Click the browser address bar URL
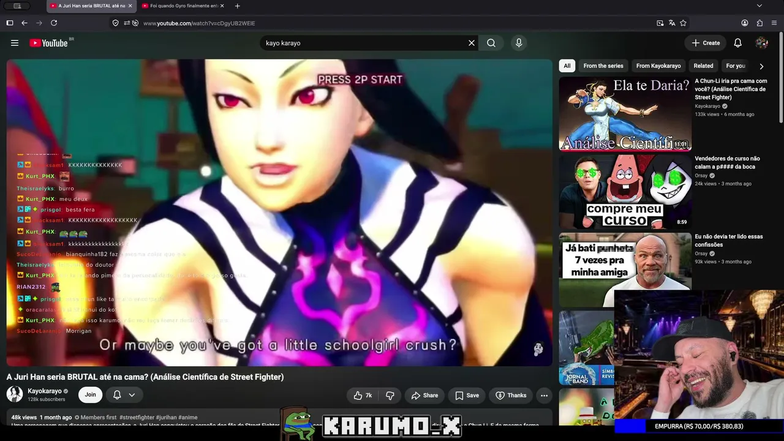 tap(199, 23)
